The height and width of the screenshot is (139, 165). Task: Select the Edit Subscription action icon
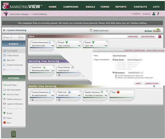(x=4, y=89)
